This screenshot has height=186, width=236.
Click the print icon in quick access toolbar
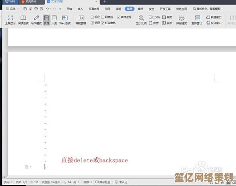[36, 9]
